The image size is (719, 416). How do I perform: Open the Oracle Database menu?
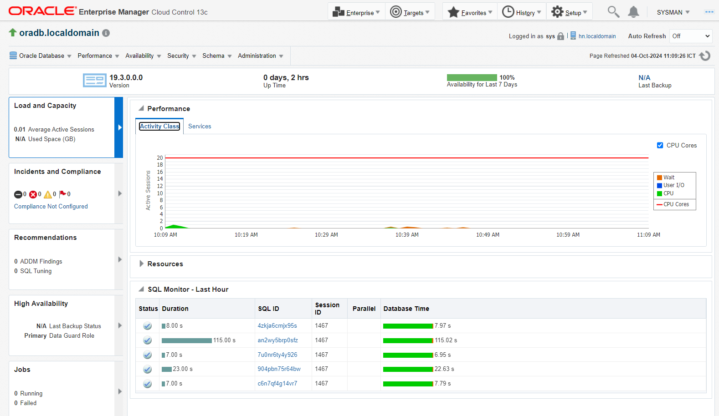tap(41, 56)
